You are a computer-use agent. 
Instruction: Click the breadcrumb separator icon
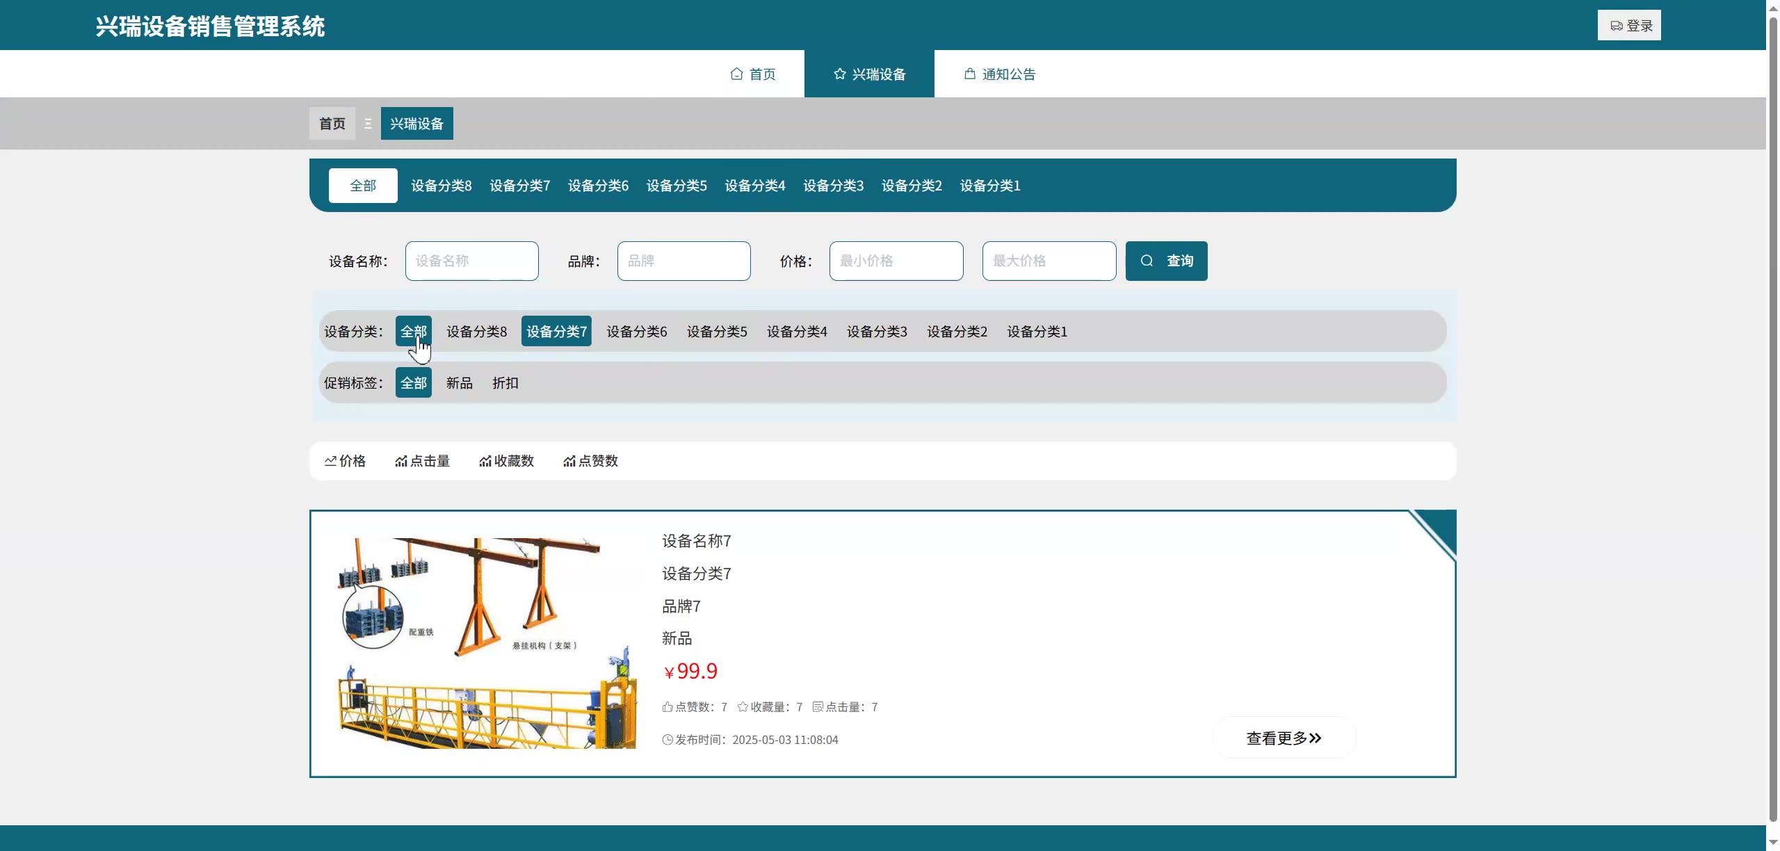(x=368, y=124)
